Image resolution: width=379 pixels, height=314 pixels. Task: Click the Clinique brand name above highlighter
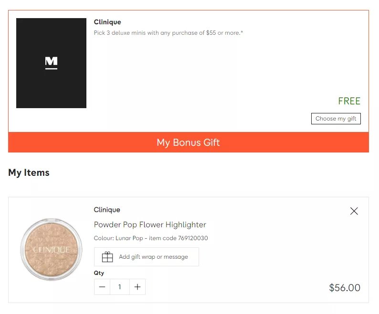point(107,210)
